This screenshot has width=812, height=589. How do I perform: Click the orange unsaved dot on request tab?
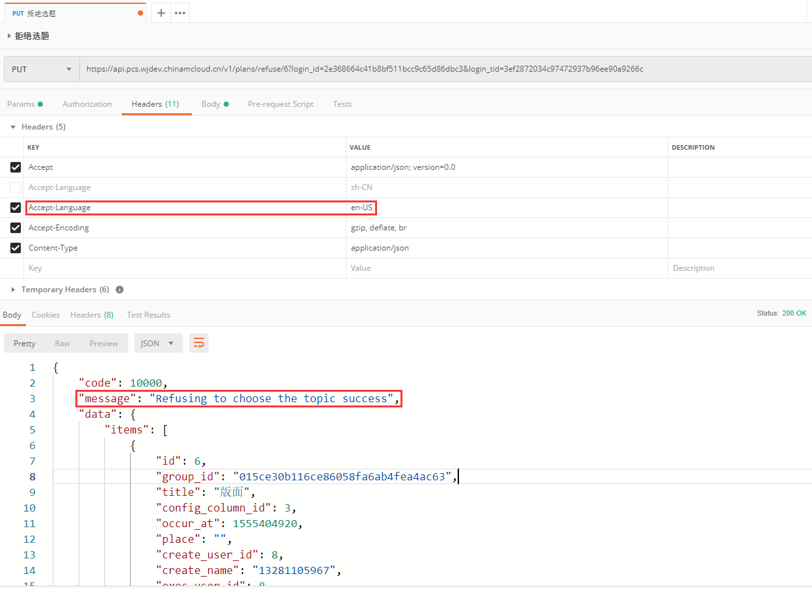(x=140, y=13)
